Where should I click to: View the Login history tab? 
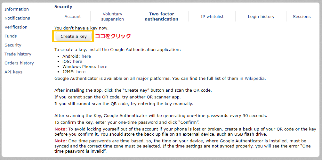pos(261,16)
